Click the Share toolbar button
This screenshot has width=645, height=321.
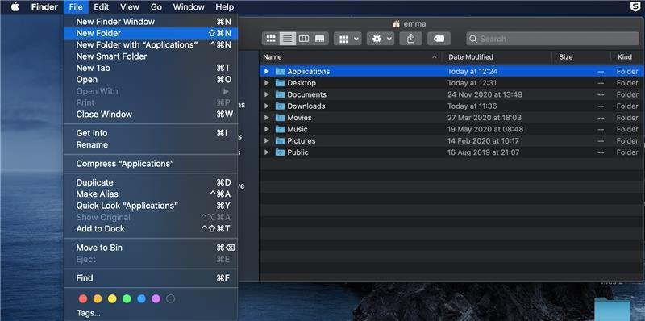click(410, 39)
